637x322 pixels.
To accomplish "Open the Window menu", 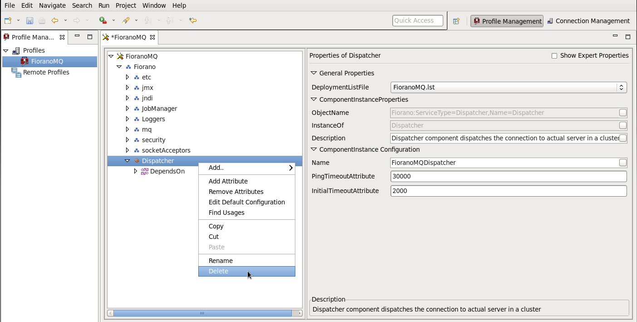I will click(x=154, y=5).
